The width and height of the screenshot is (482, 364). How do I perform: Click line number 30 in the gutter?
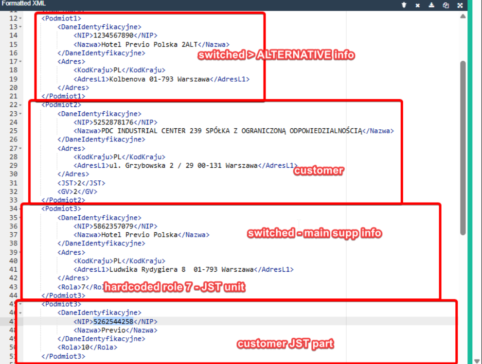tap(13, 174)
